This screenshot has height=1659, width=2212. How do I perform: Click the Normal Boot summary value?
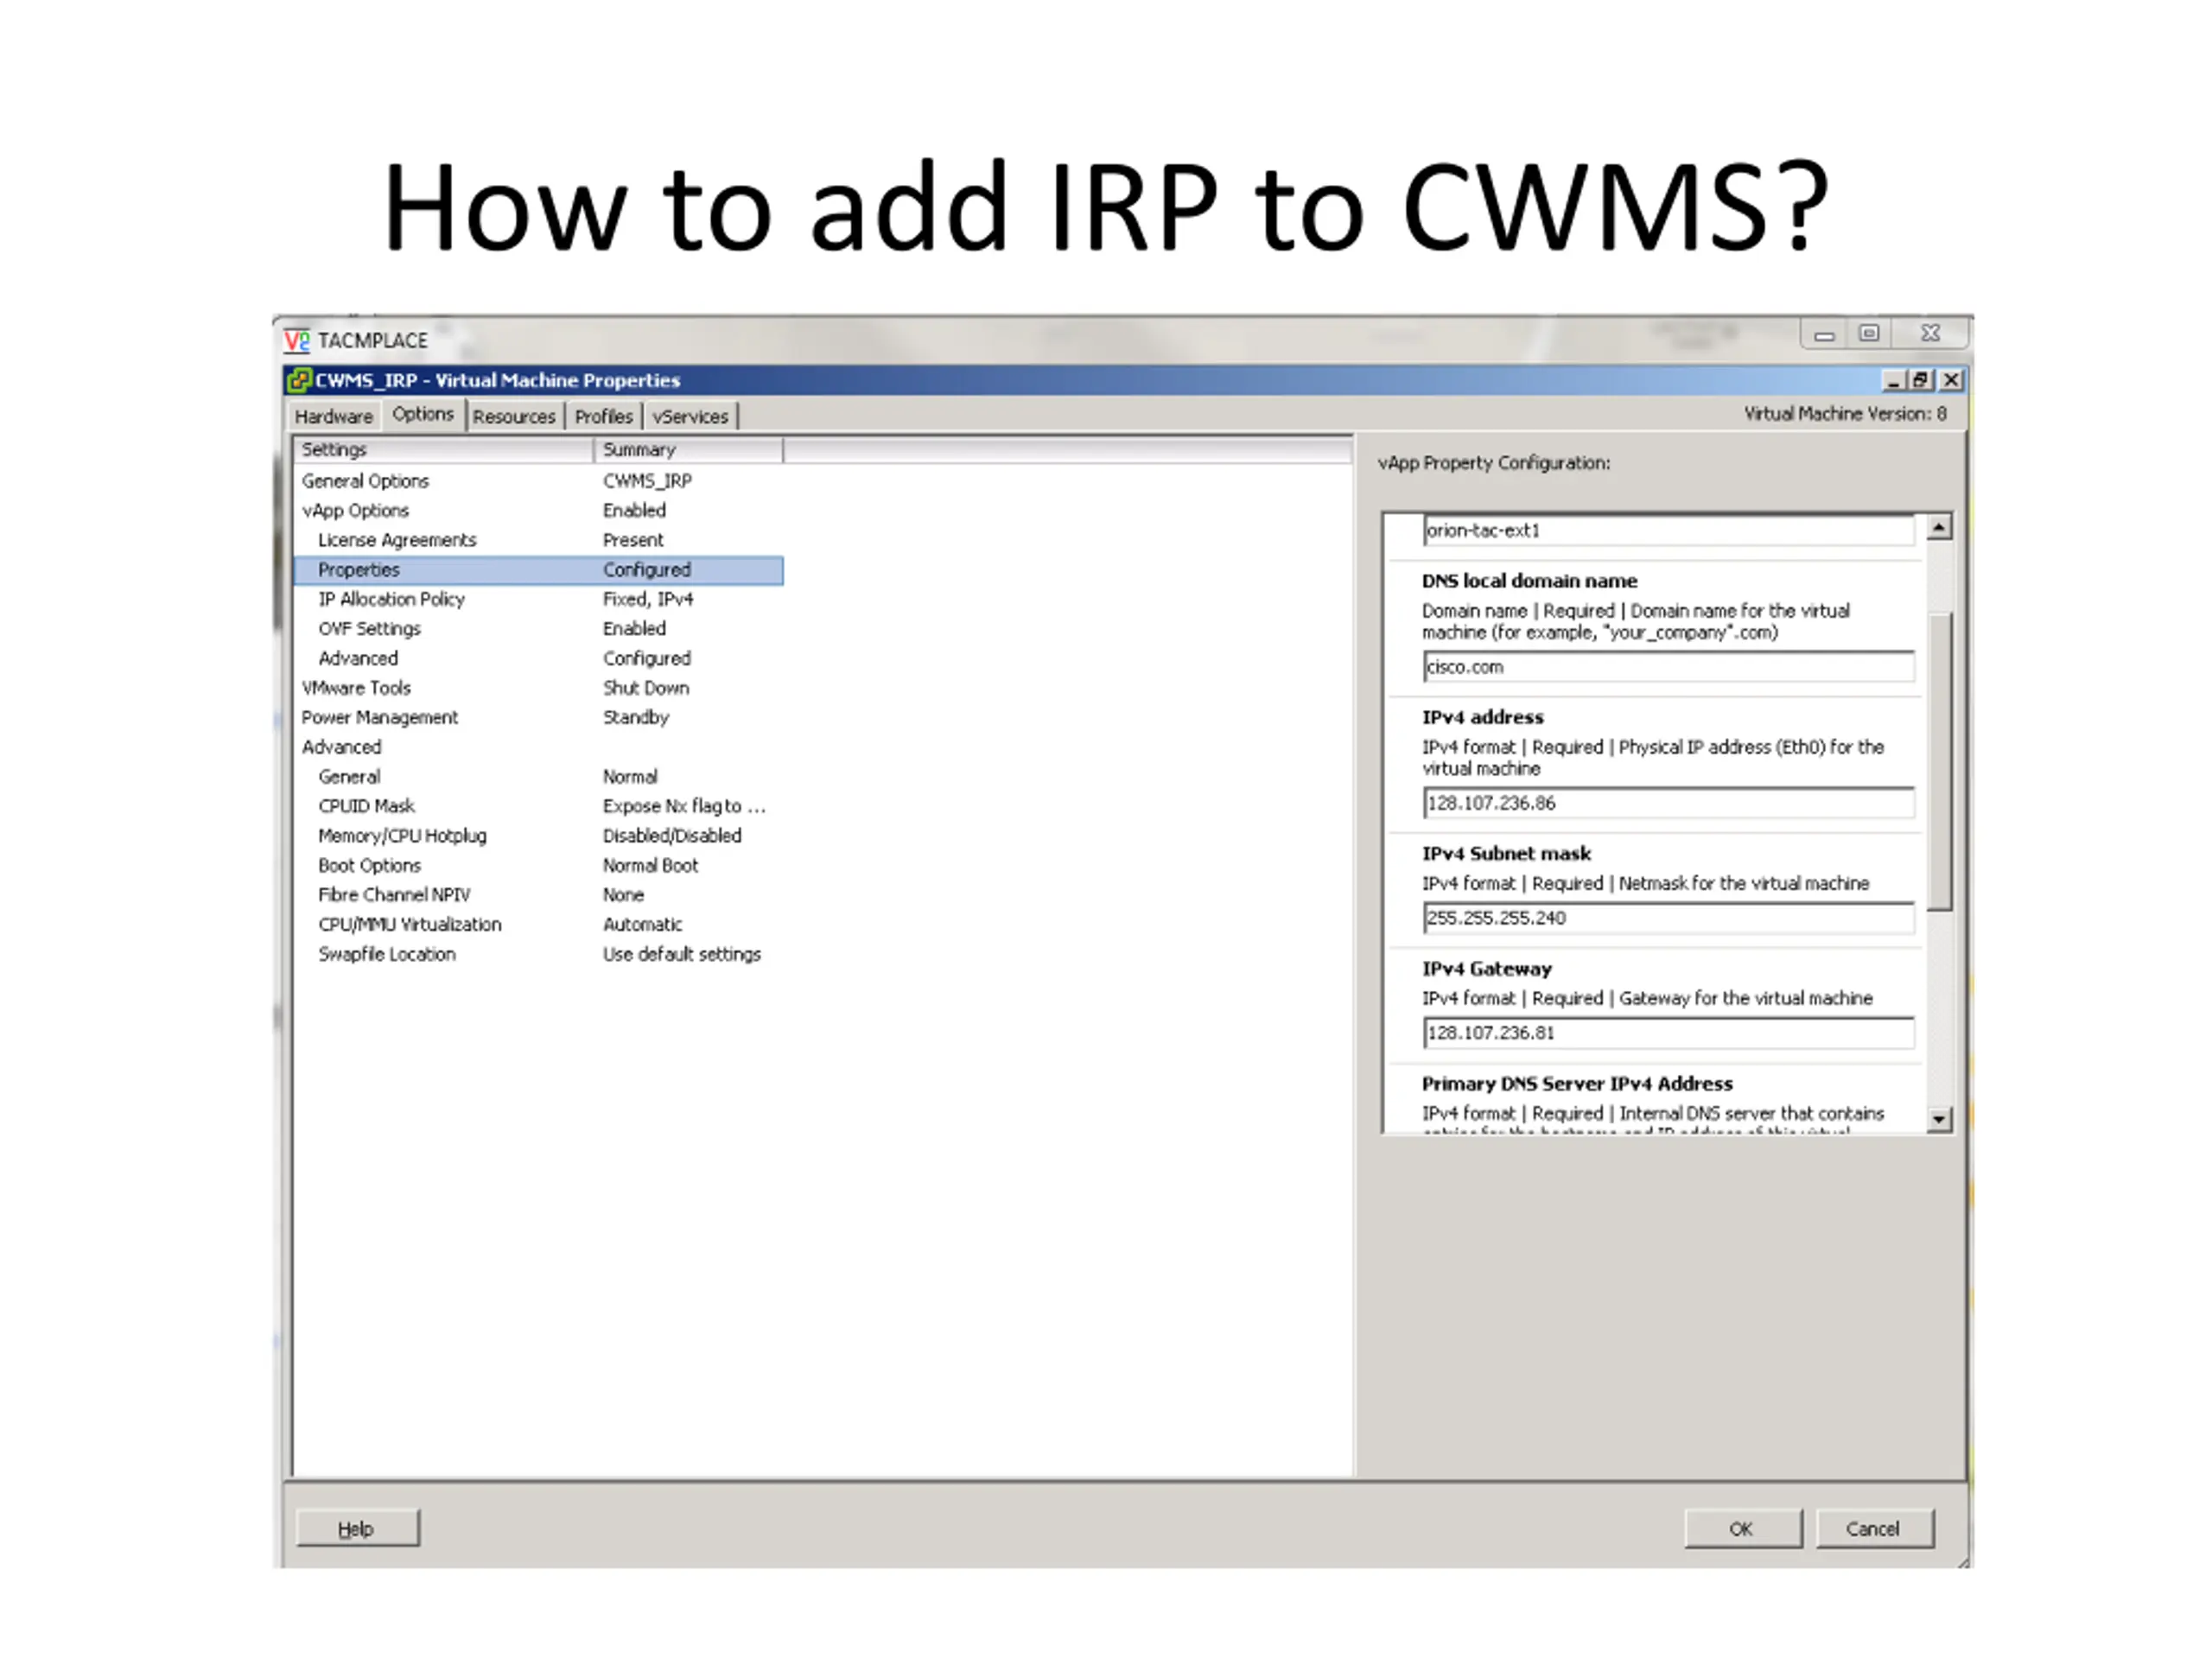[x=650, y=865]
